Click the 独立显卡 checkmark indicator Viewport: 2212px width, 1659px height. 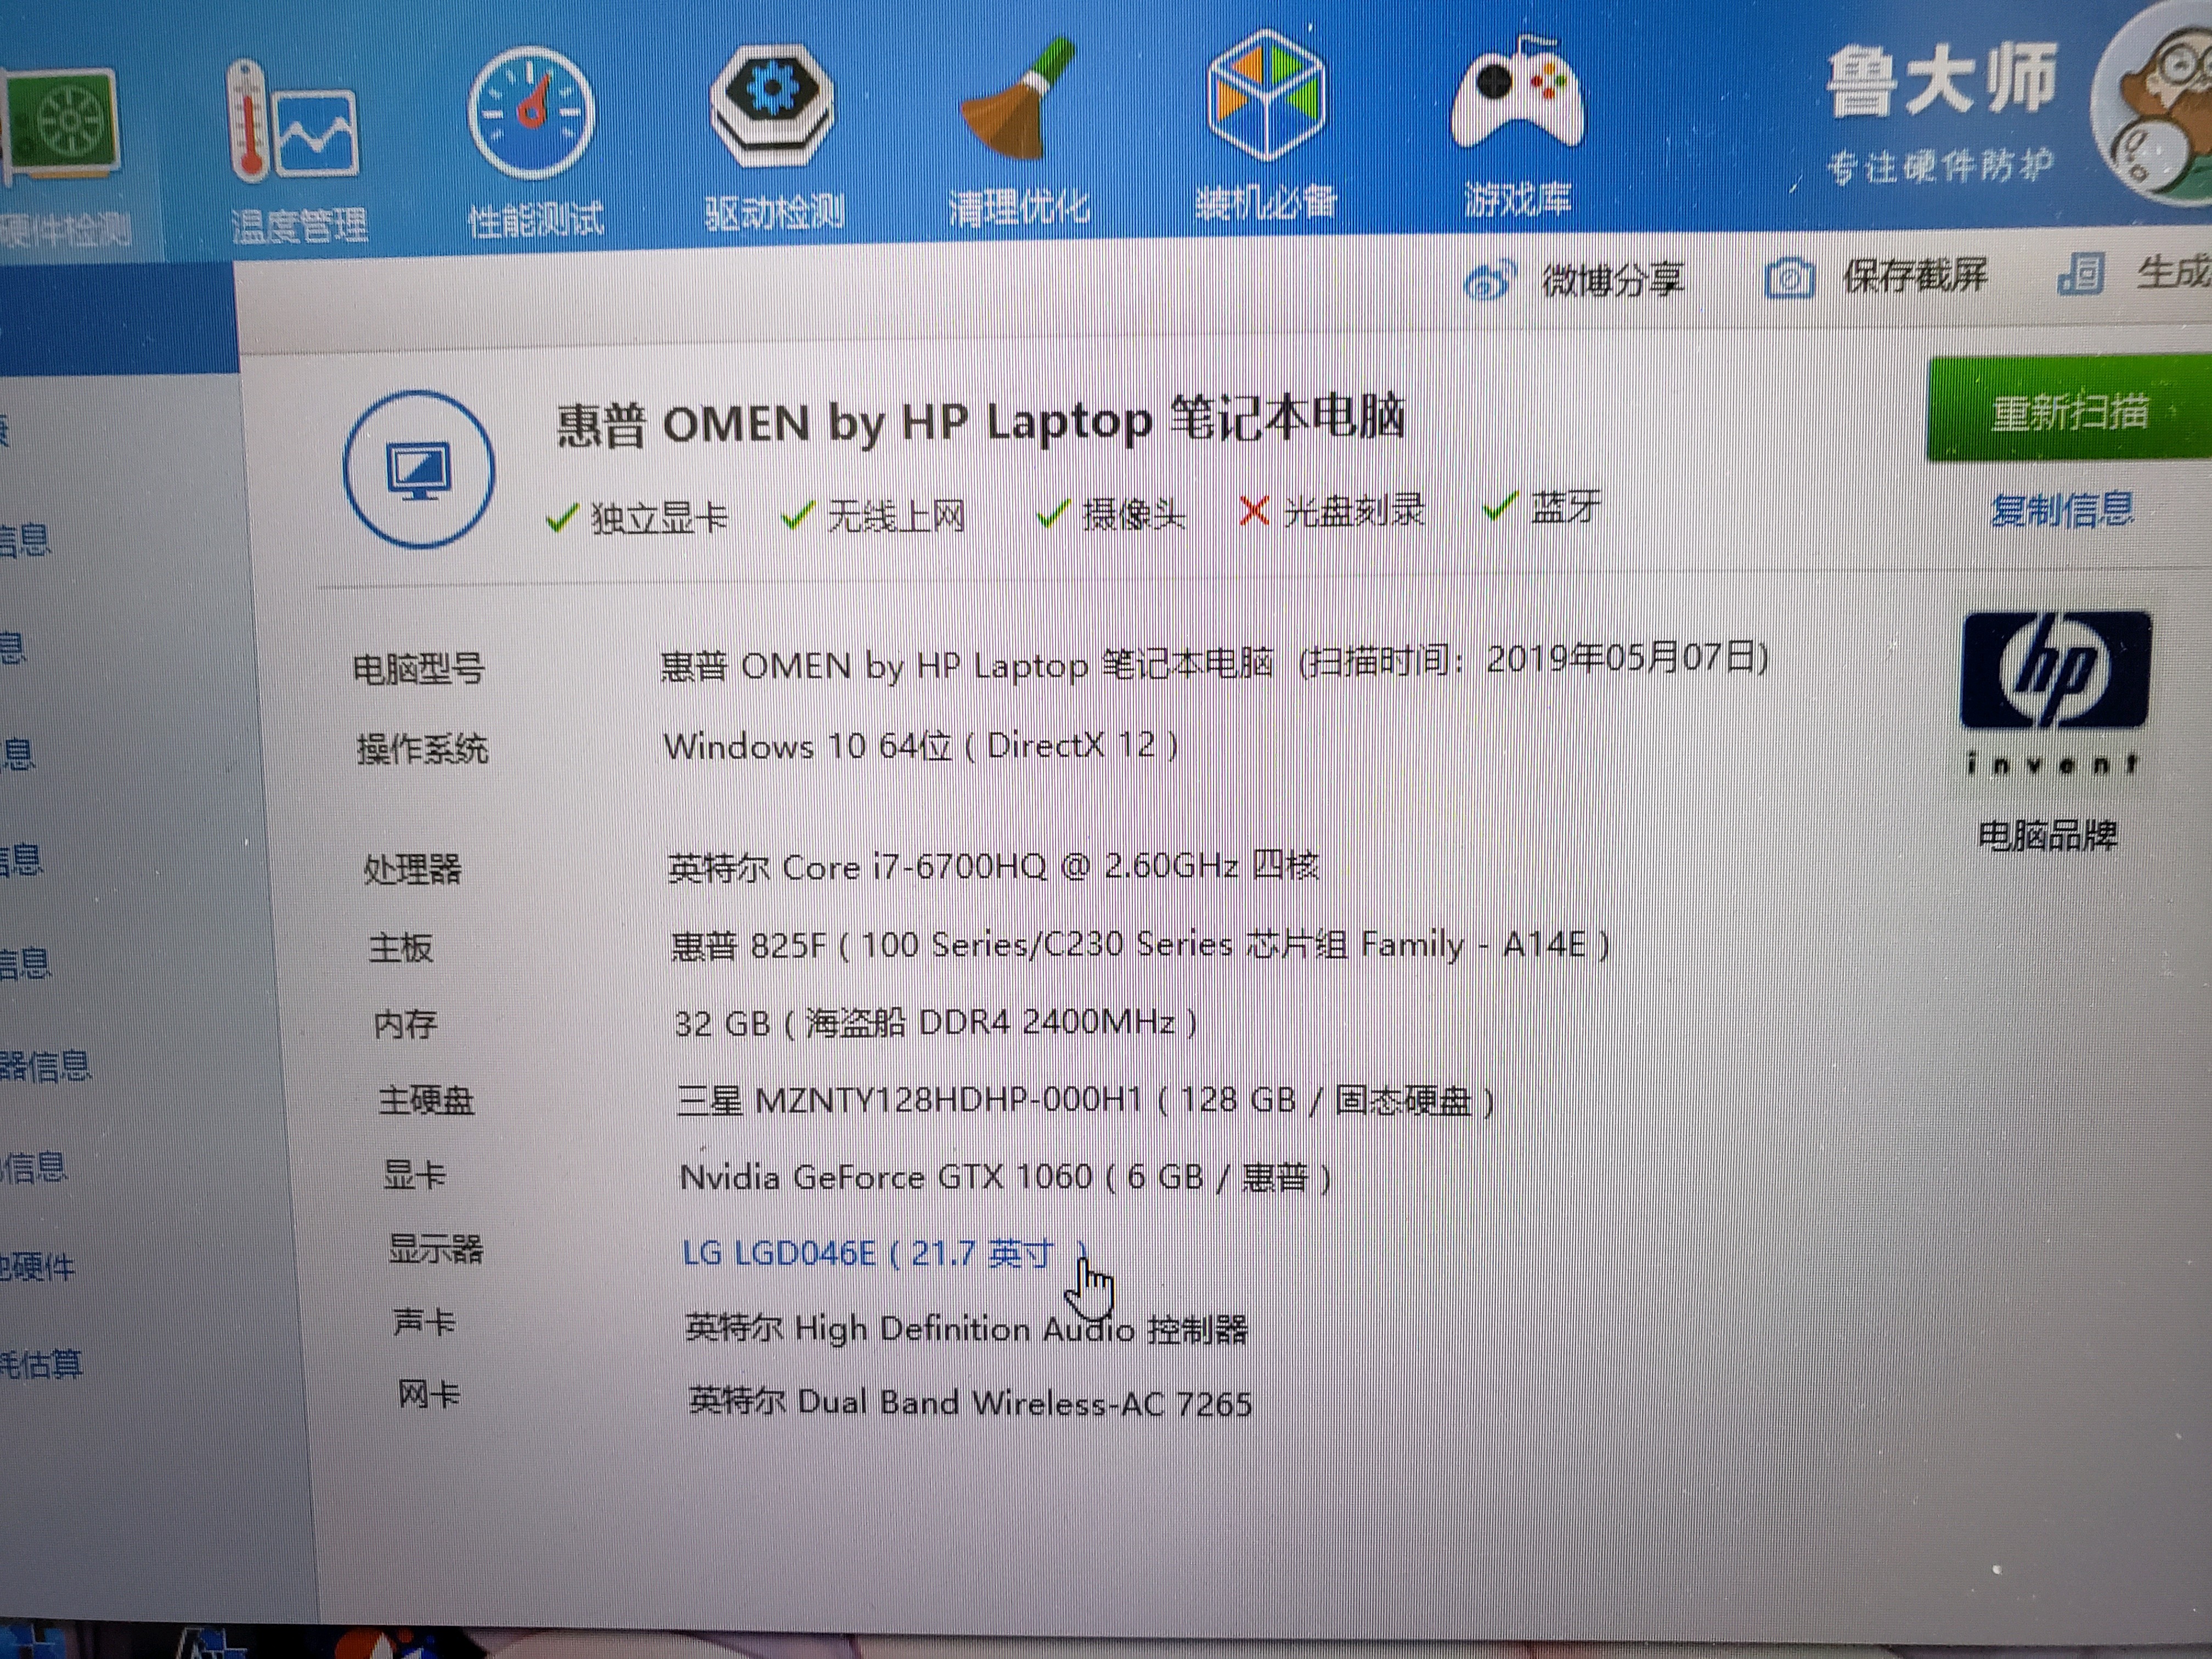pos(562,518)
